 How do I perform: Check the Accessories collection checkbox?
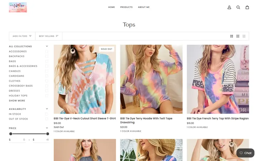coord(47,52)
